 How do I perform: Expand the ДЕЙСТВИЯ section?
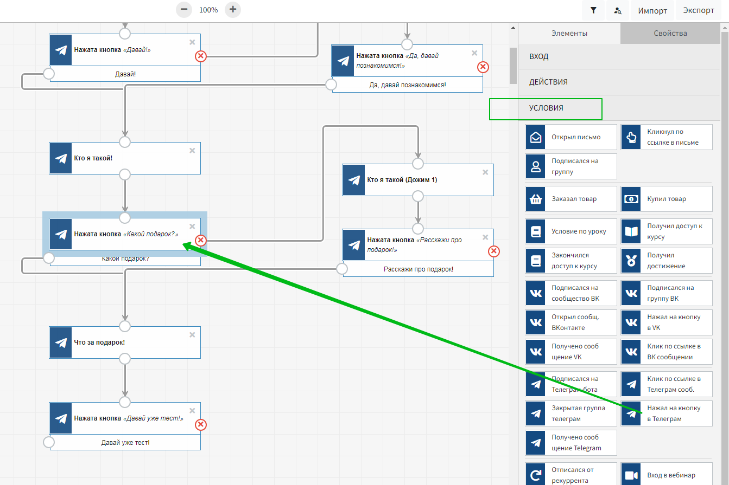(x=619, y=82)
